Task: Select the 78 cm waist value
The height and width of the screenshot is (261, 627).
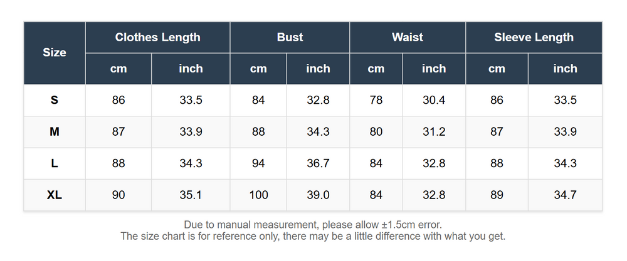Action: (x=376, y=100)
